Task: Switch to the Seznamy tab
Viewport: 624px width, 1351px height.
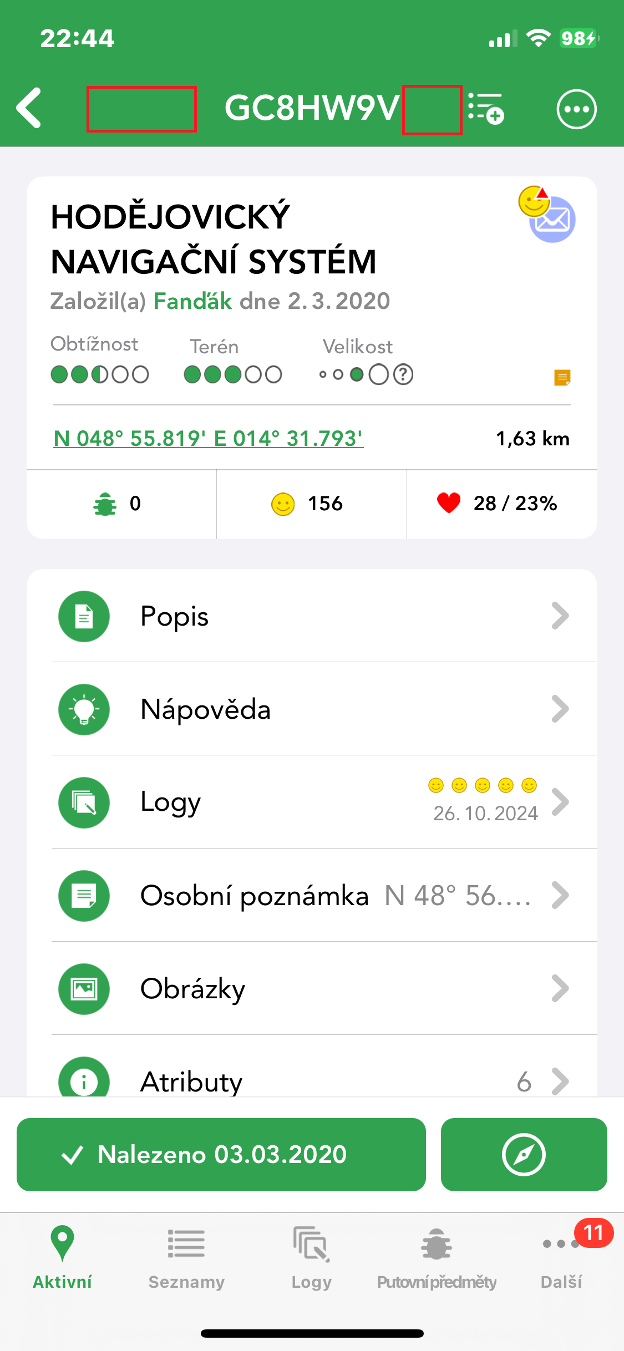Action: 186,1257
